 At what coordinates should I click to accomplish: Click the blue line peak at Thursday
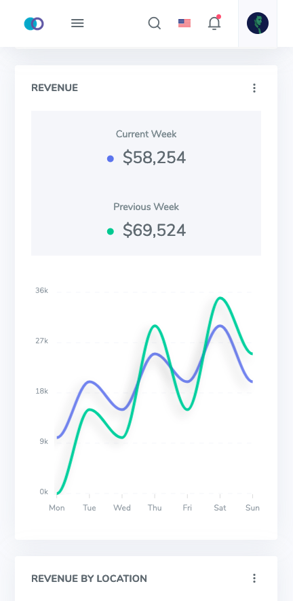coord(155,354)
